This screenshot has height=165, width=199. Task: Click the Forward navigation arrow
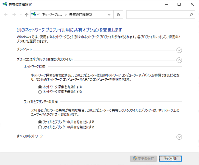click(14, 14)
